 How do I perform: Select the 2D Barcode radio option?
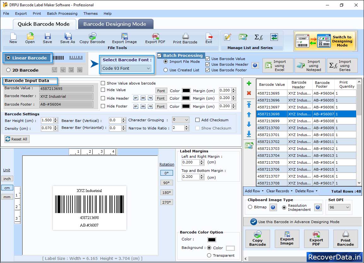9,70
